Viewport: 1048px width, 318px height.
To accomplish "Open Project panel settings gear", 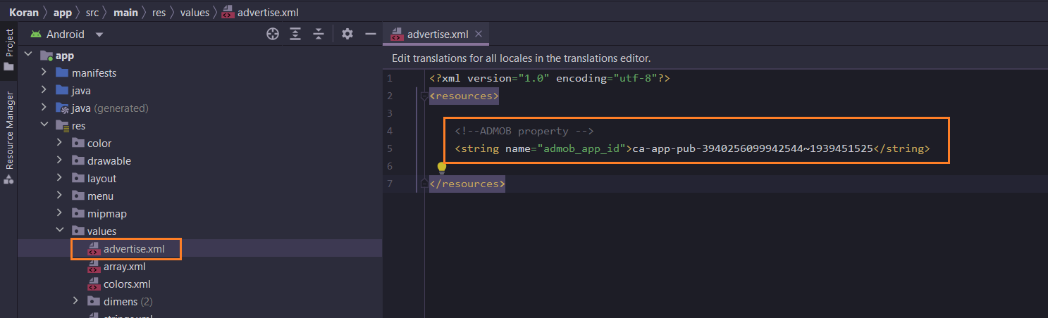I will click(x=347, y=34).
